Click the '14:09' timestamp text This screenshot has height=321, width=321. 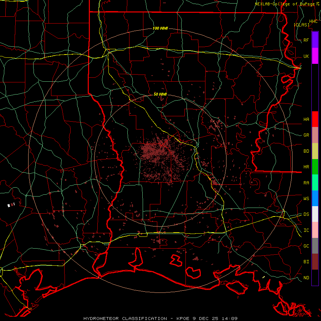pos(230,319)
